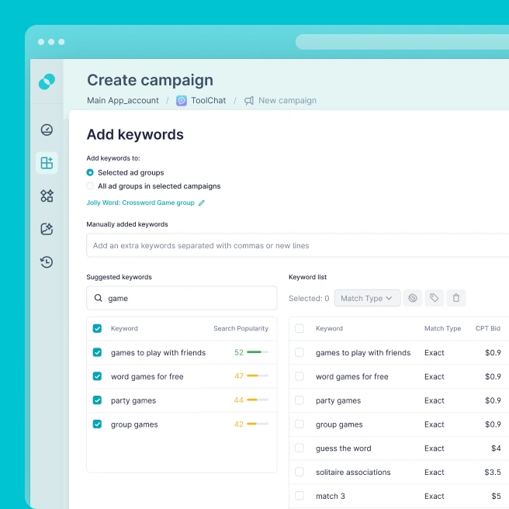Image resolution: width=509 pixels, height=509 pixels.
Task: Click the $3.5 bid for 'solitaire associations'
Action: 493,473
